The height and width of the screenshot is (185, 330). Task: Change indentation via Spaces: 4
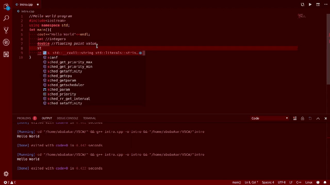click(x=268, y=182)
